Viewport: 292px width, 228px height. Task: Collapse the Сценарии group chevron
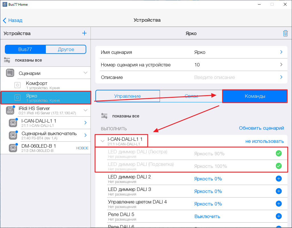pos(85,73)
